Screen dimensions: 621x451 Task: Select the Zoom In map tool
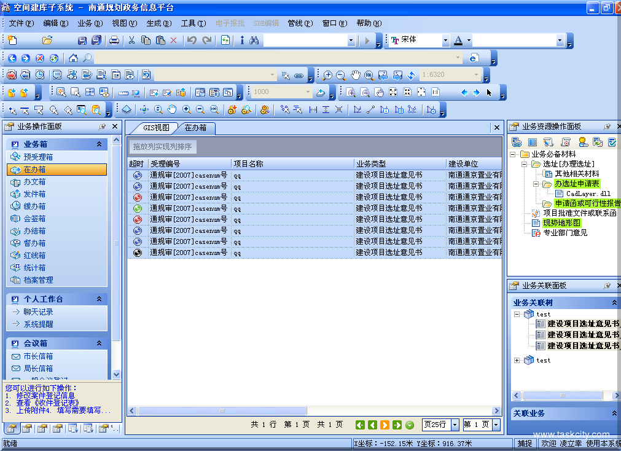coord(327,74)
